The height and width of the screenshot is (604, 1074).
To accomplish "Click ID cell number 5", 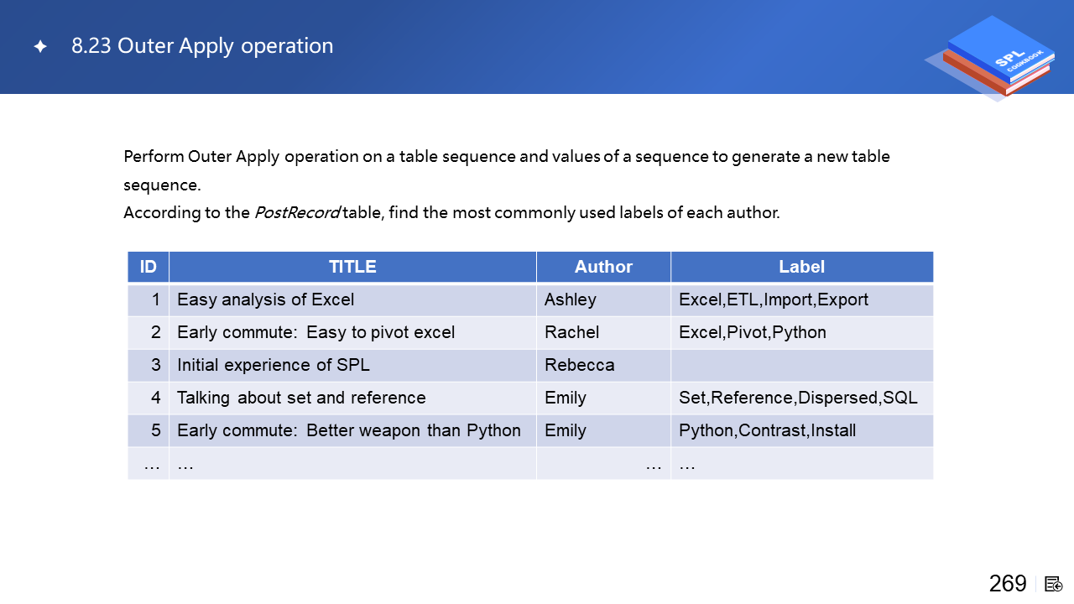I will click(155, 430).
